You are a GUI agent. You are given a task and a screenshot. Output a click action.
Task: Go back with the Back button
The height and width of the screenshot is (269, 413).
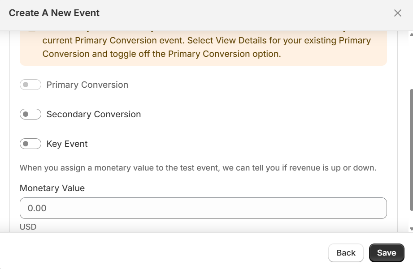346,253
